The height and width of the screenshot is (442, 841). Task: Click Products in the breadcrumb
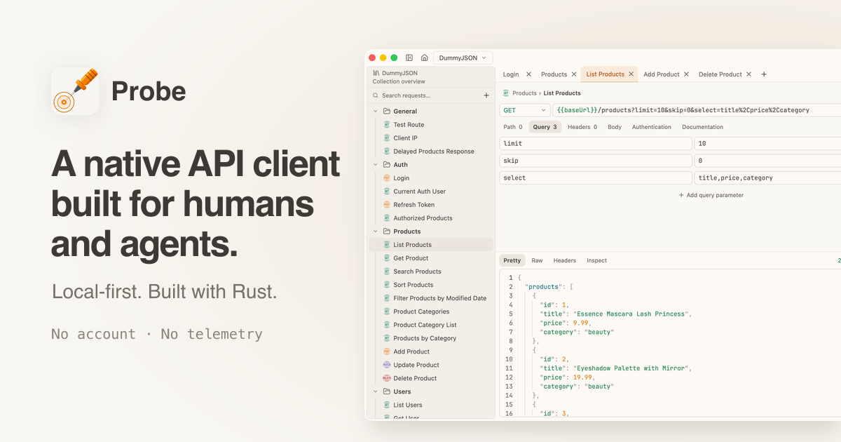pos(524,93)
